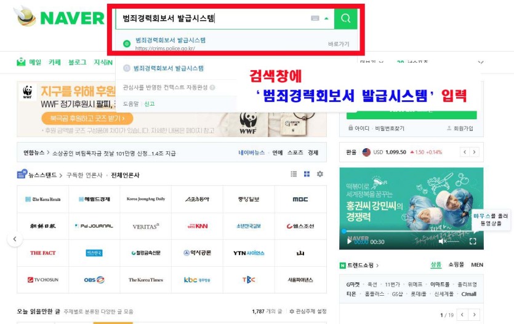Unmute the video speaker icon
Viewport: 514px width, 324px height.
pyautogui.click(x=441, y=242)
